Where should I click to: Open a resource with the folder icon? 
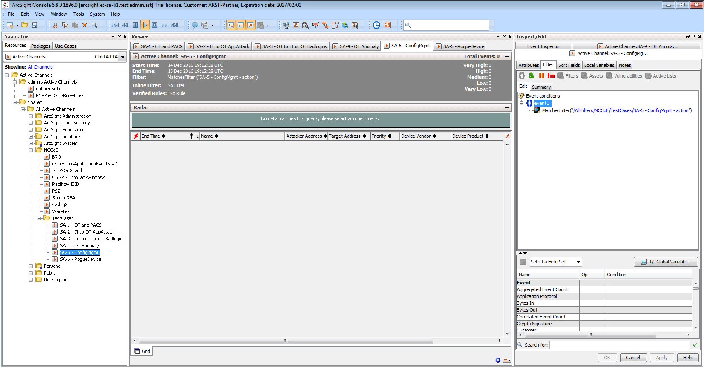25,25
